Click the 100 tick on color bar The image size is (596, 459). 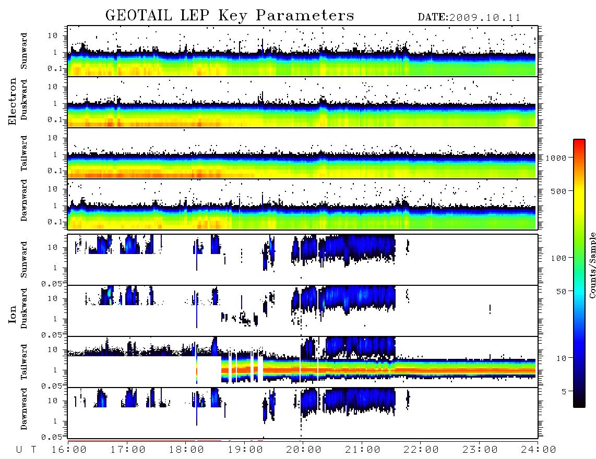click(x=558, y=258)
